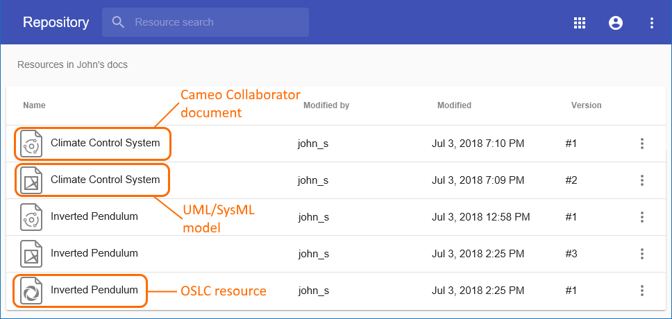Open row menu for Inverted Pendulum #3
Screen dimensions: 672x319
click(642, 254)
